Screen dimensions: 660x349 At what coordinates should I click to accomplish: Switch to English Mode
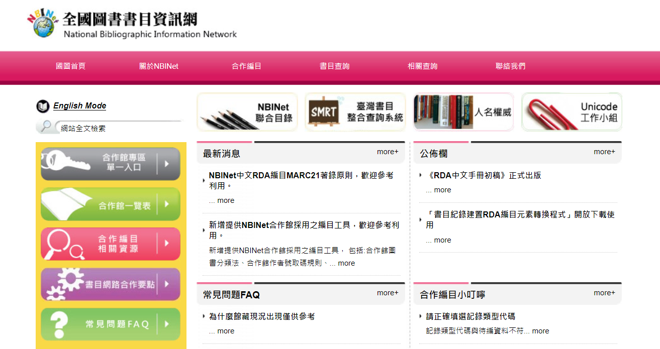pos(80,106)
